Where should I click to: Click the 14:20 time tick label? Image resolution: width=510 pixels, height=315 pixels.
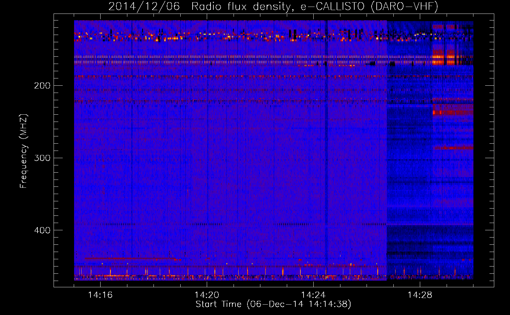207,295
